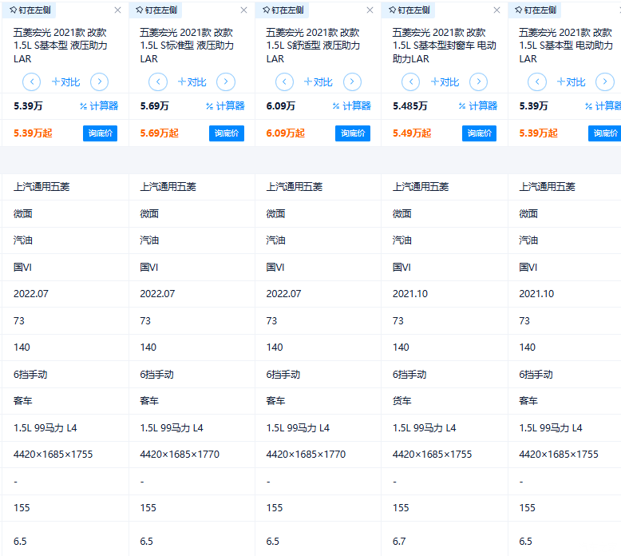Shift the S基本型 液压助力 column right

point(99,82)
